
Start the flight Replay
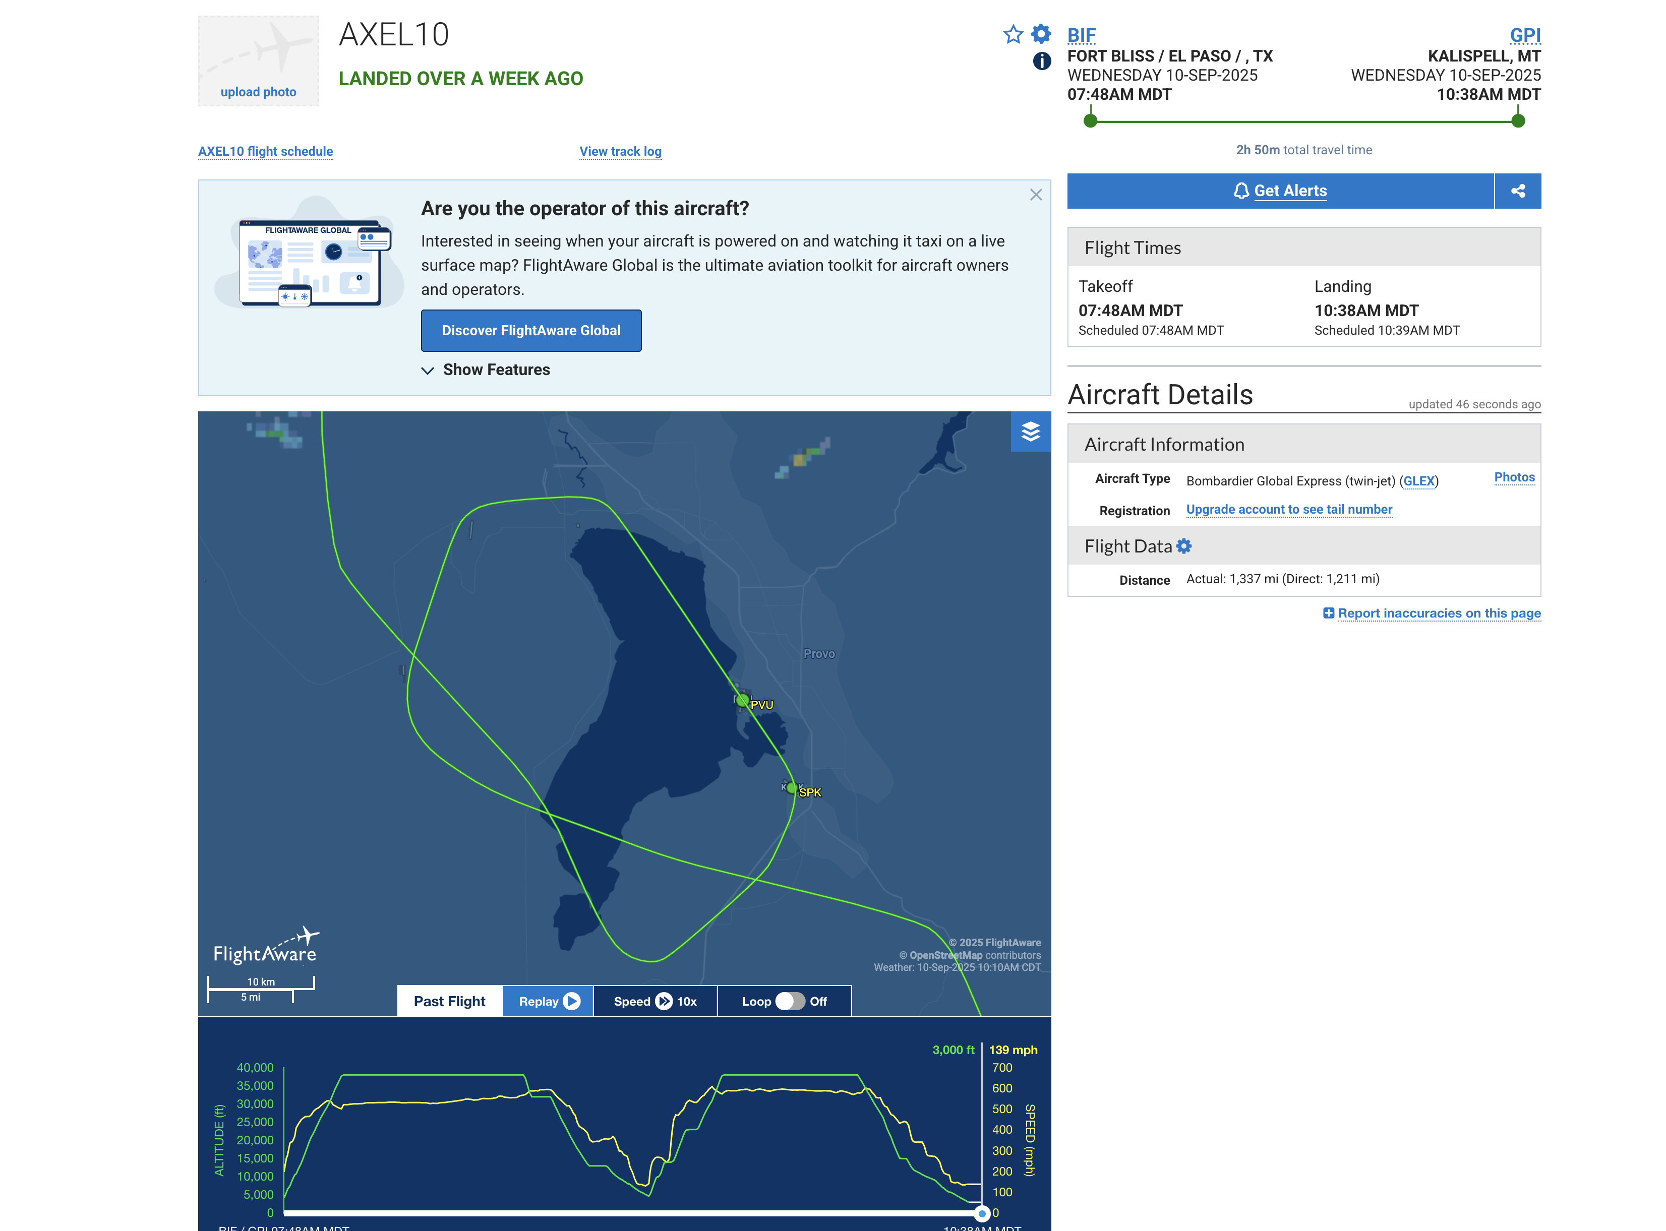point(548,1002)
